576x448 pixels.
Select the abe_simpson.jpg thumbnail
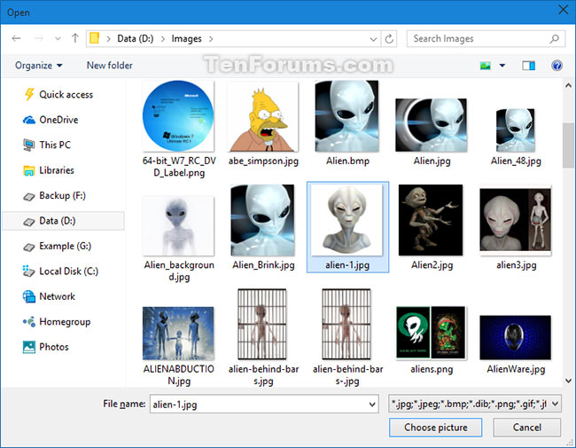(262, 116)
